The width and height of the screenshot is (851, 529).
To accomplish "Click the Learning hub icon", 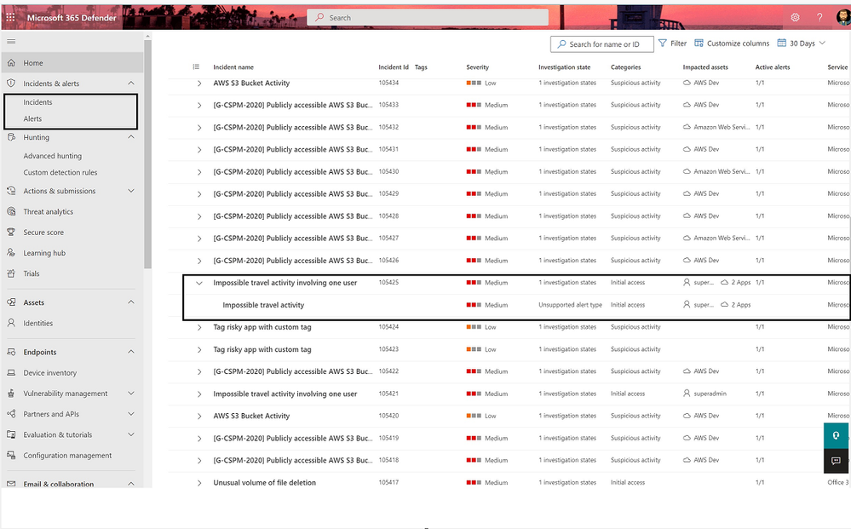I will pos(11,253).
